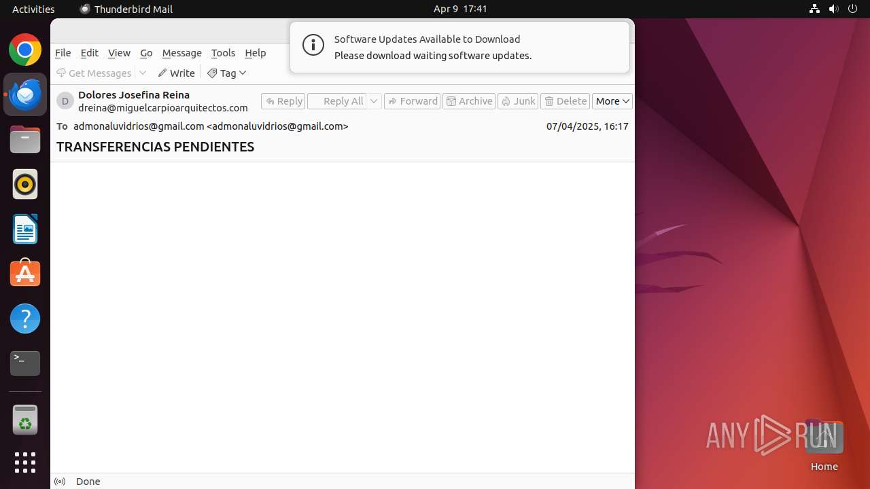
Task: Open the Message menu
Action: [181, 53]
